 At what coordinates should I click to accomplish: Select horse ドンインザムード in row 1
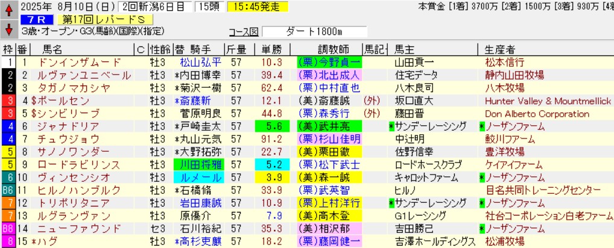tap(80, 62)
